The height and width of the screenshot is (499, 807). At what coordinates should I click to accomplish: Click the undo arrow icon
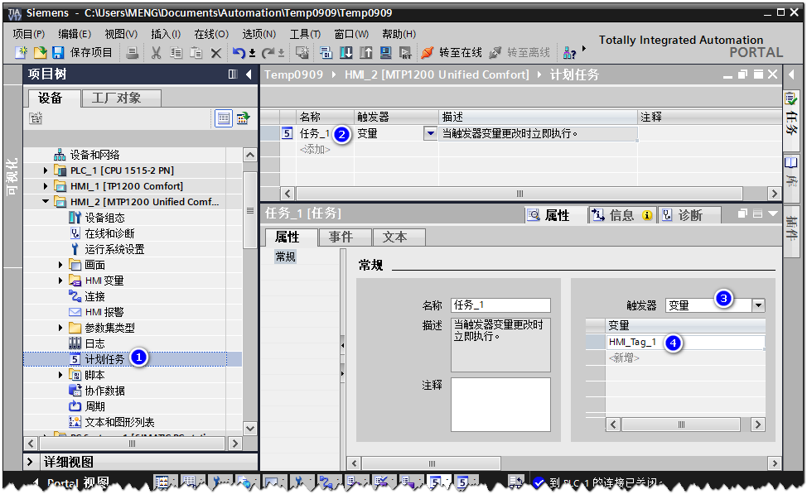(239, 52)
